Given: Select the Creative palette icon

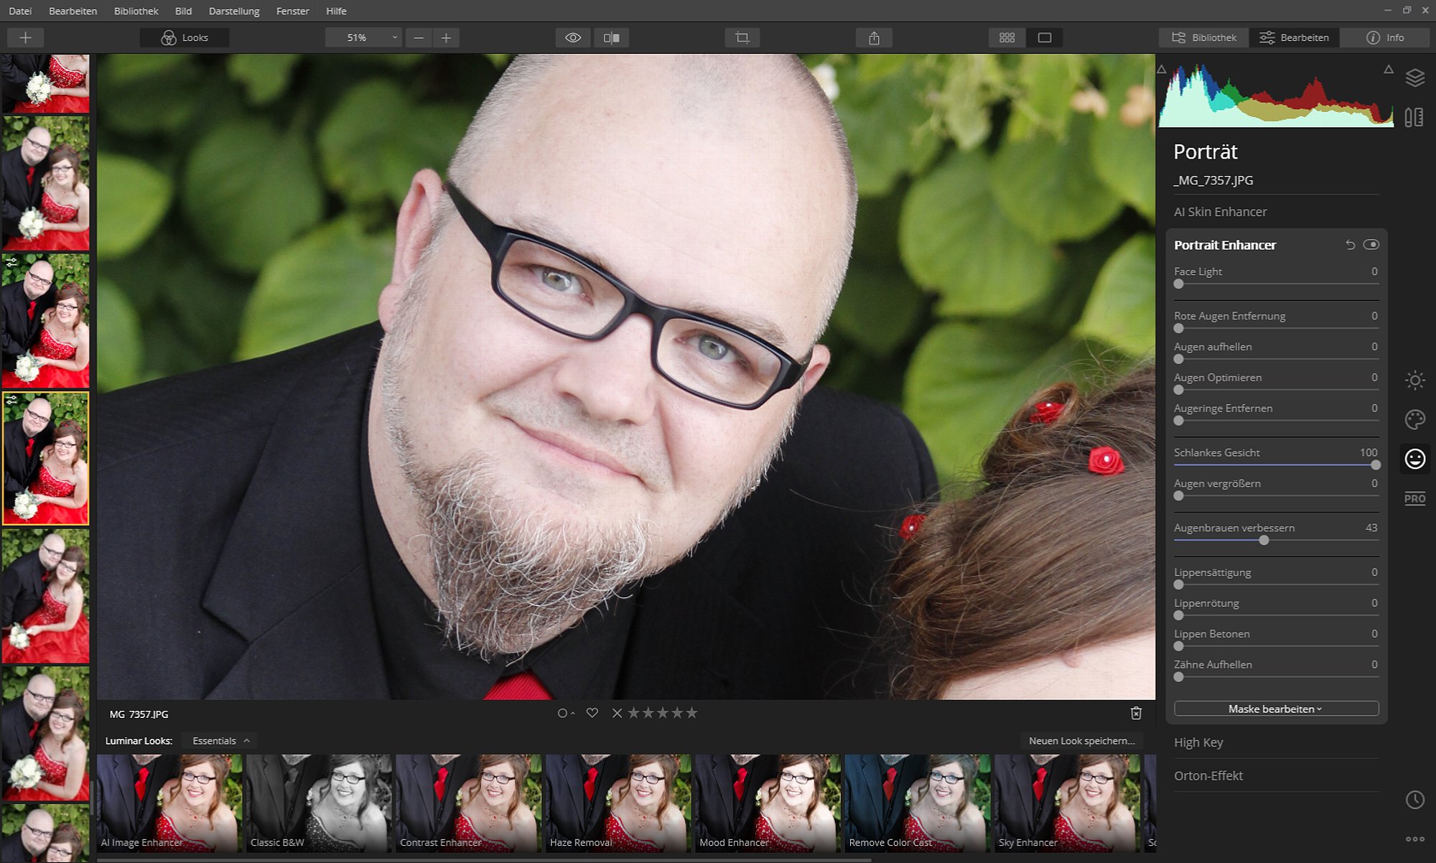Looking at the screenshot, I should (1414, 419).
